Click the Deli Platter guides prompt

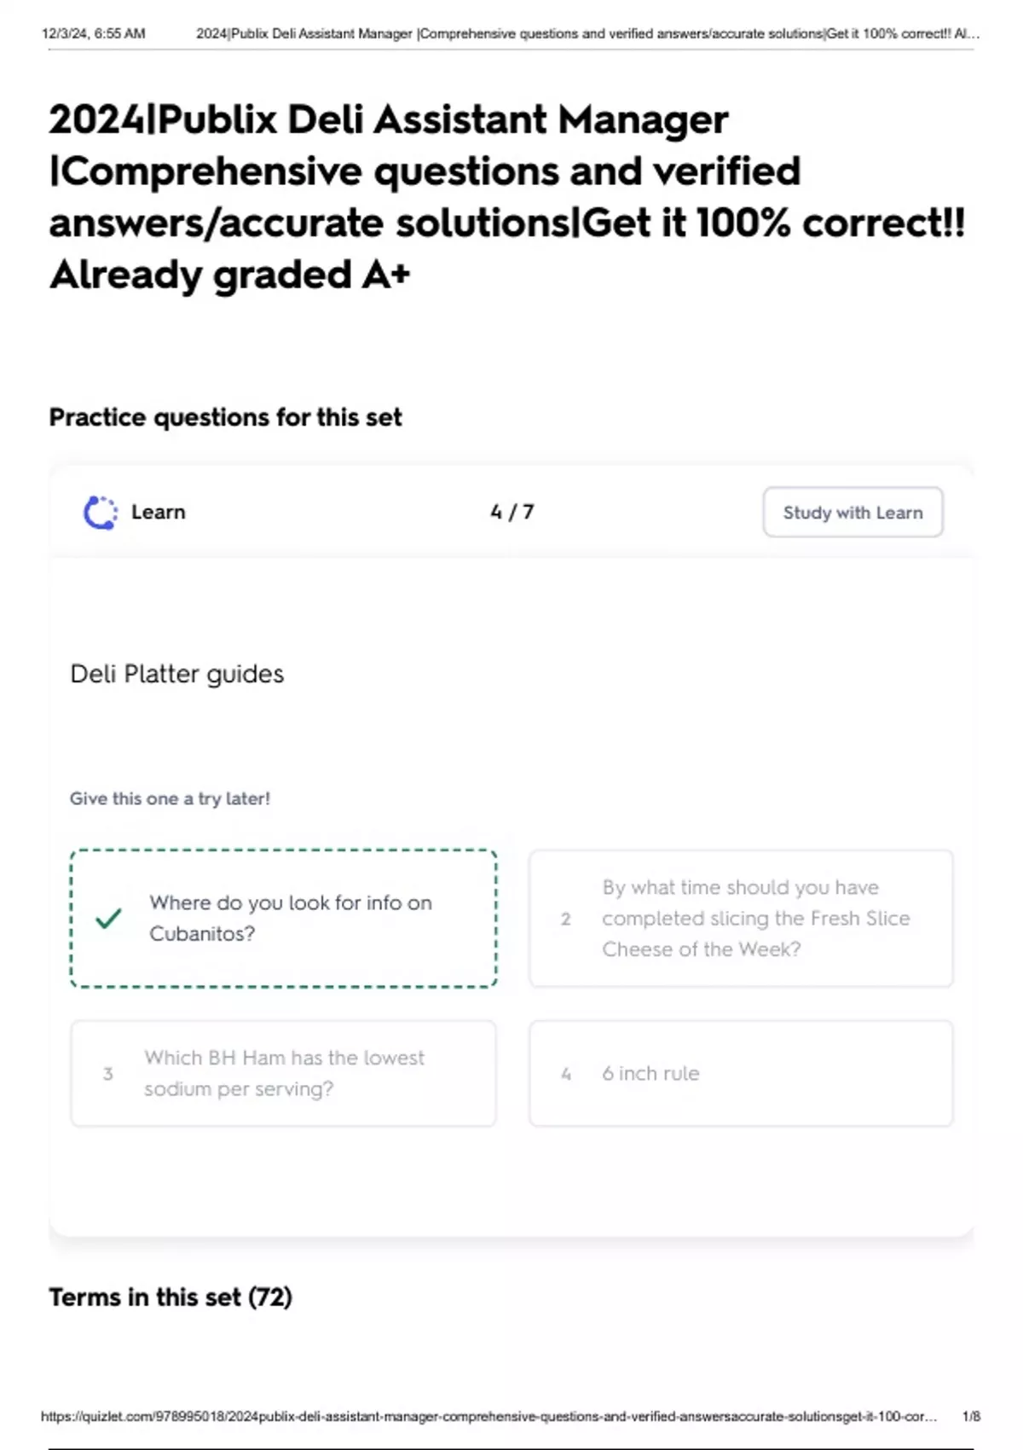coord(176,674)
